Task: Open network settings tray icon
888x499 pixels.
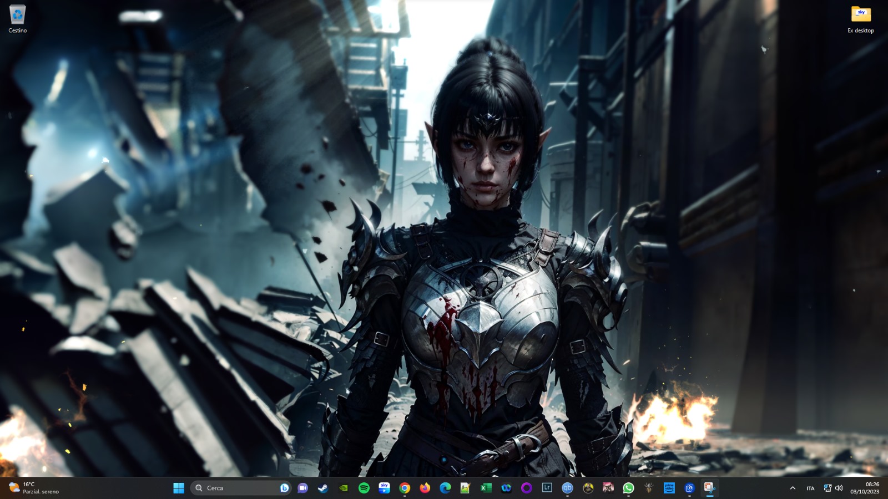Action: coord(828,488)
